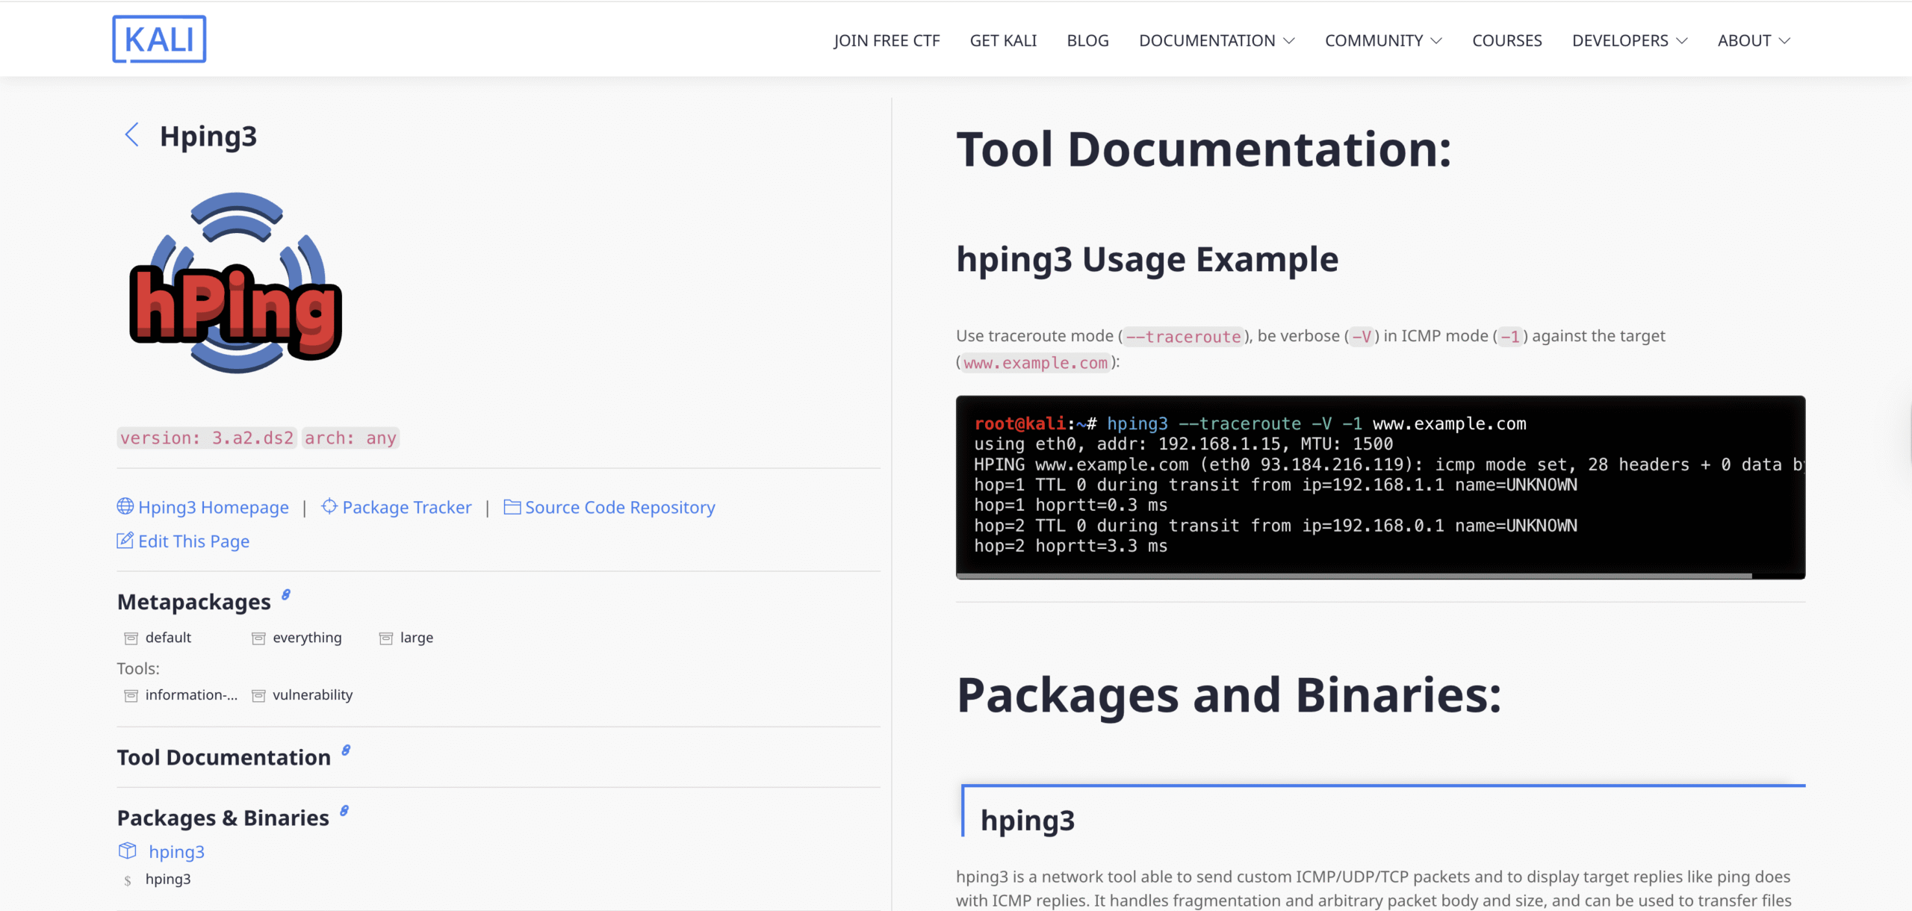The width and height of the screenshot is (1912, 911).
Task: Click the hPing logo image
Action: click(x=236, y=283)
